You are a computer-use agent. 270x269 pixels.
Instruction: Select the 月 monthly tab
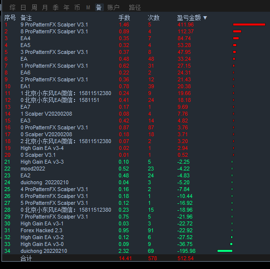[45, 7]
